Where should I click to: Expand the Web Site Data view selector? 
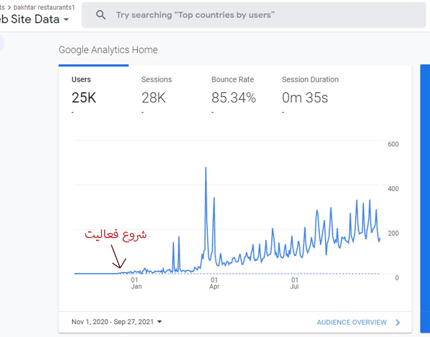66,19
